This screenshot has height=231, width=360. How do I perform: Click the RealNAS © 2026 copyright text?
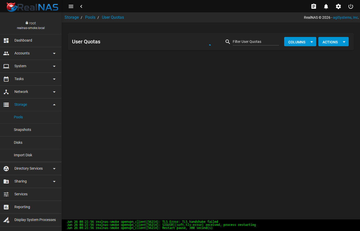tap(317, 17)
